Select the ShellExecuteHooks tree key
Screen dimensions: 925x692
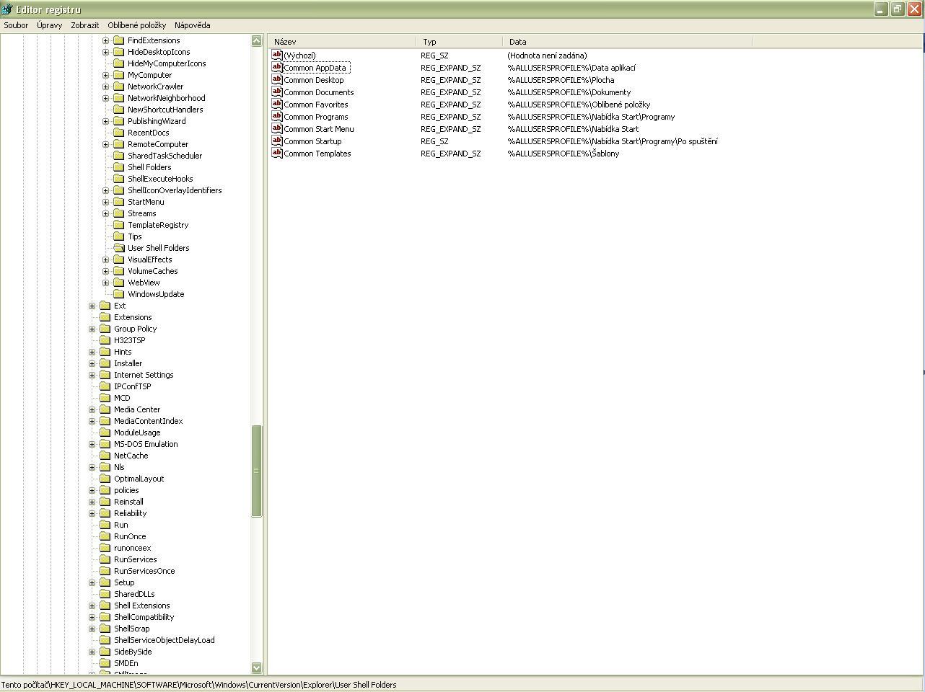pyautogui.click(x=160, y=179)
